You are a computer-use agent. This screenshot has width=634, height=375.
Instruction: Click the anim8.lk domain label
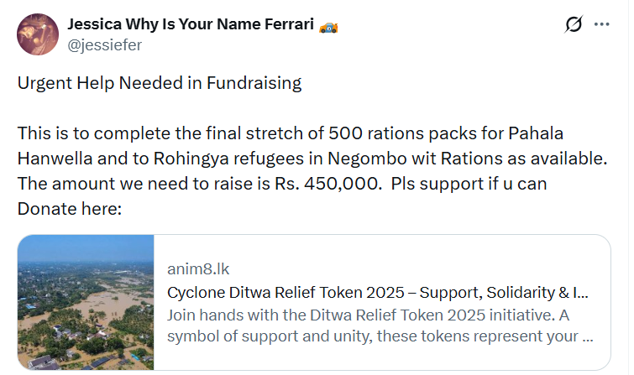click(198, 269)
